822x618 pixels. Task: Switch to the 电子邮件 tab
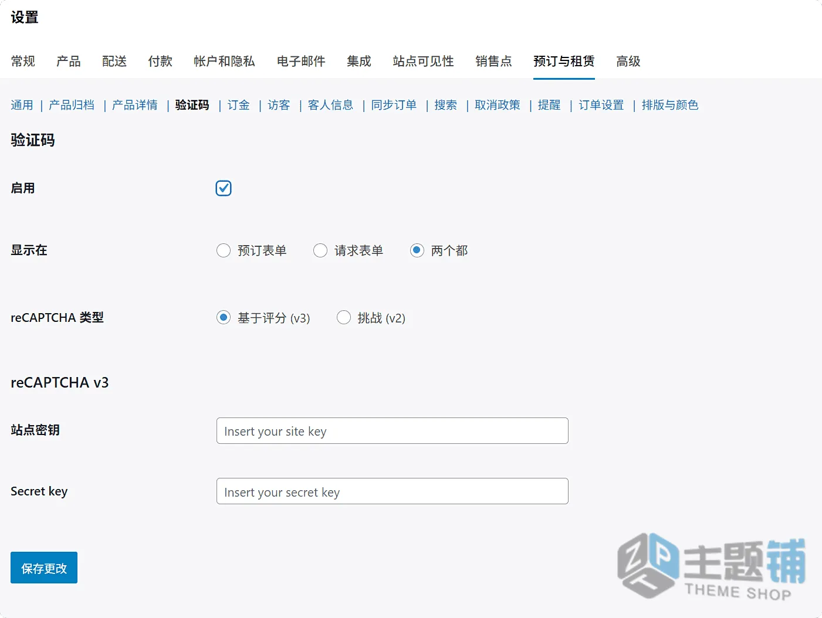click(301, 61)
